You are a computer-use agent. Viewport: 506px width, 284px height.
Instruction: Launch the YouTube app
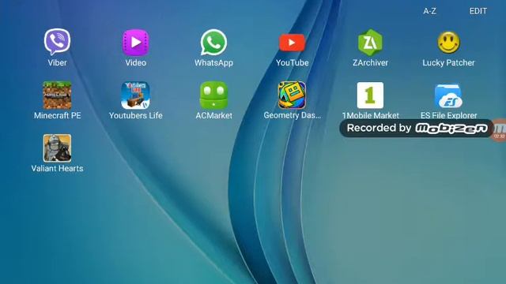[x=292, y=43]
